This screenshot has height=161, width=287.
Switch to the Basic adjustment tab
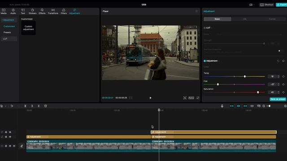pyautogui.click(x=217, y=19)
